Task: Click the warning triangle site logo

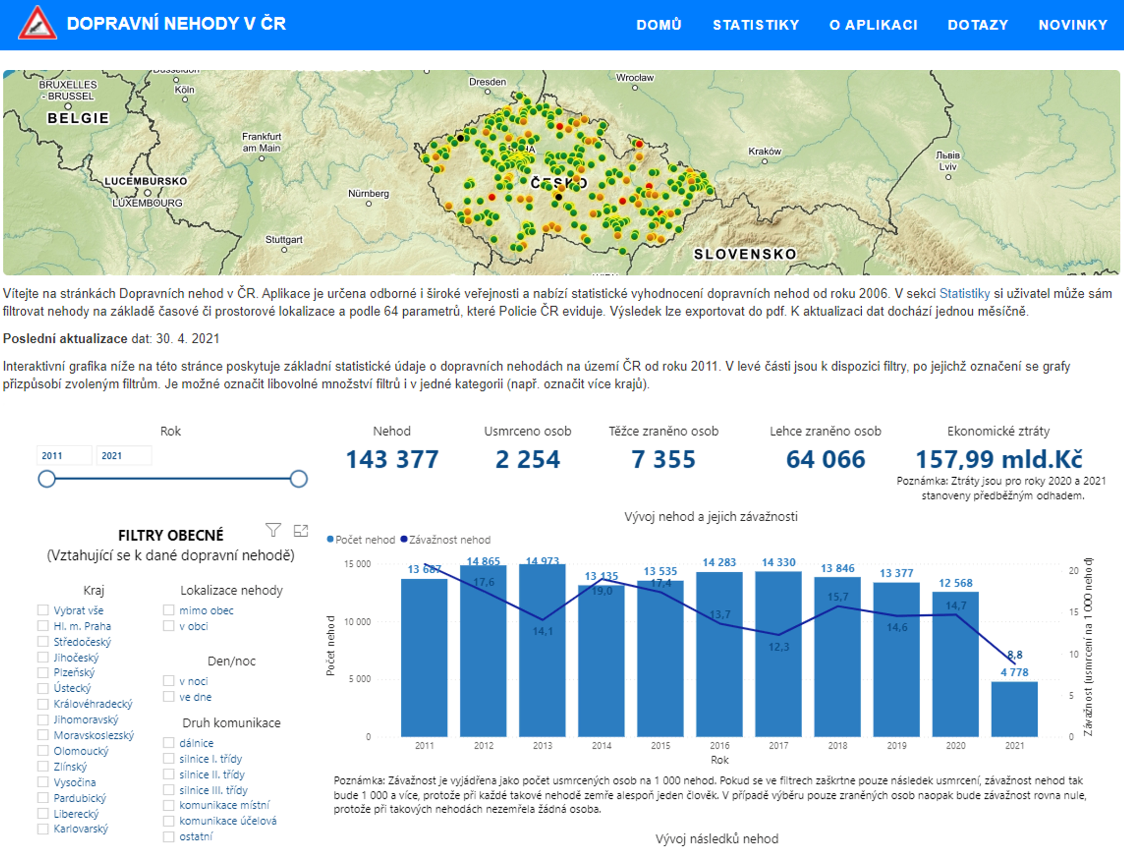Action: pos(37,24)
